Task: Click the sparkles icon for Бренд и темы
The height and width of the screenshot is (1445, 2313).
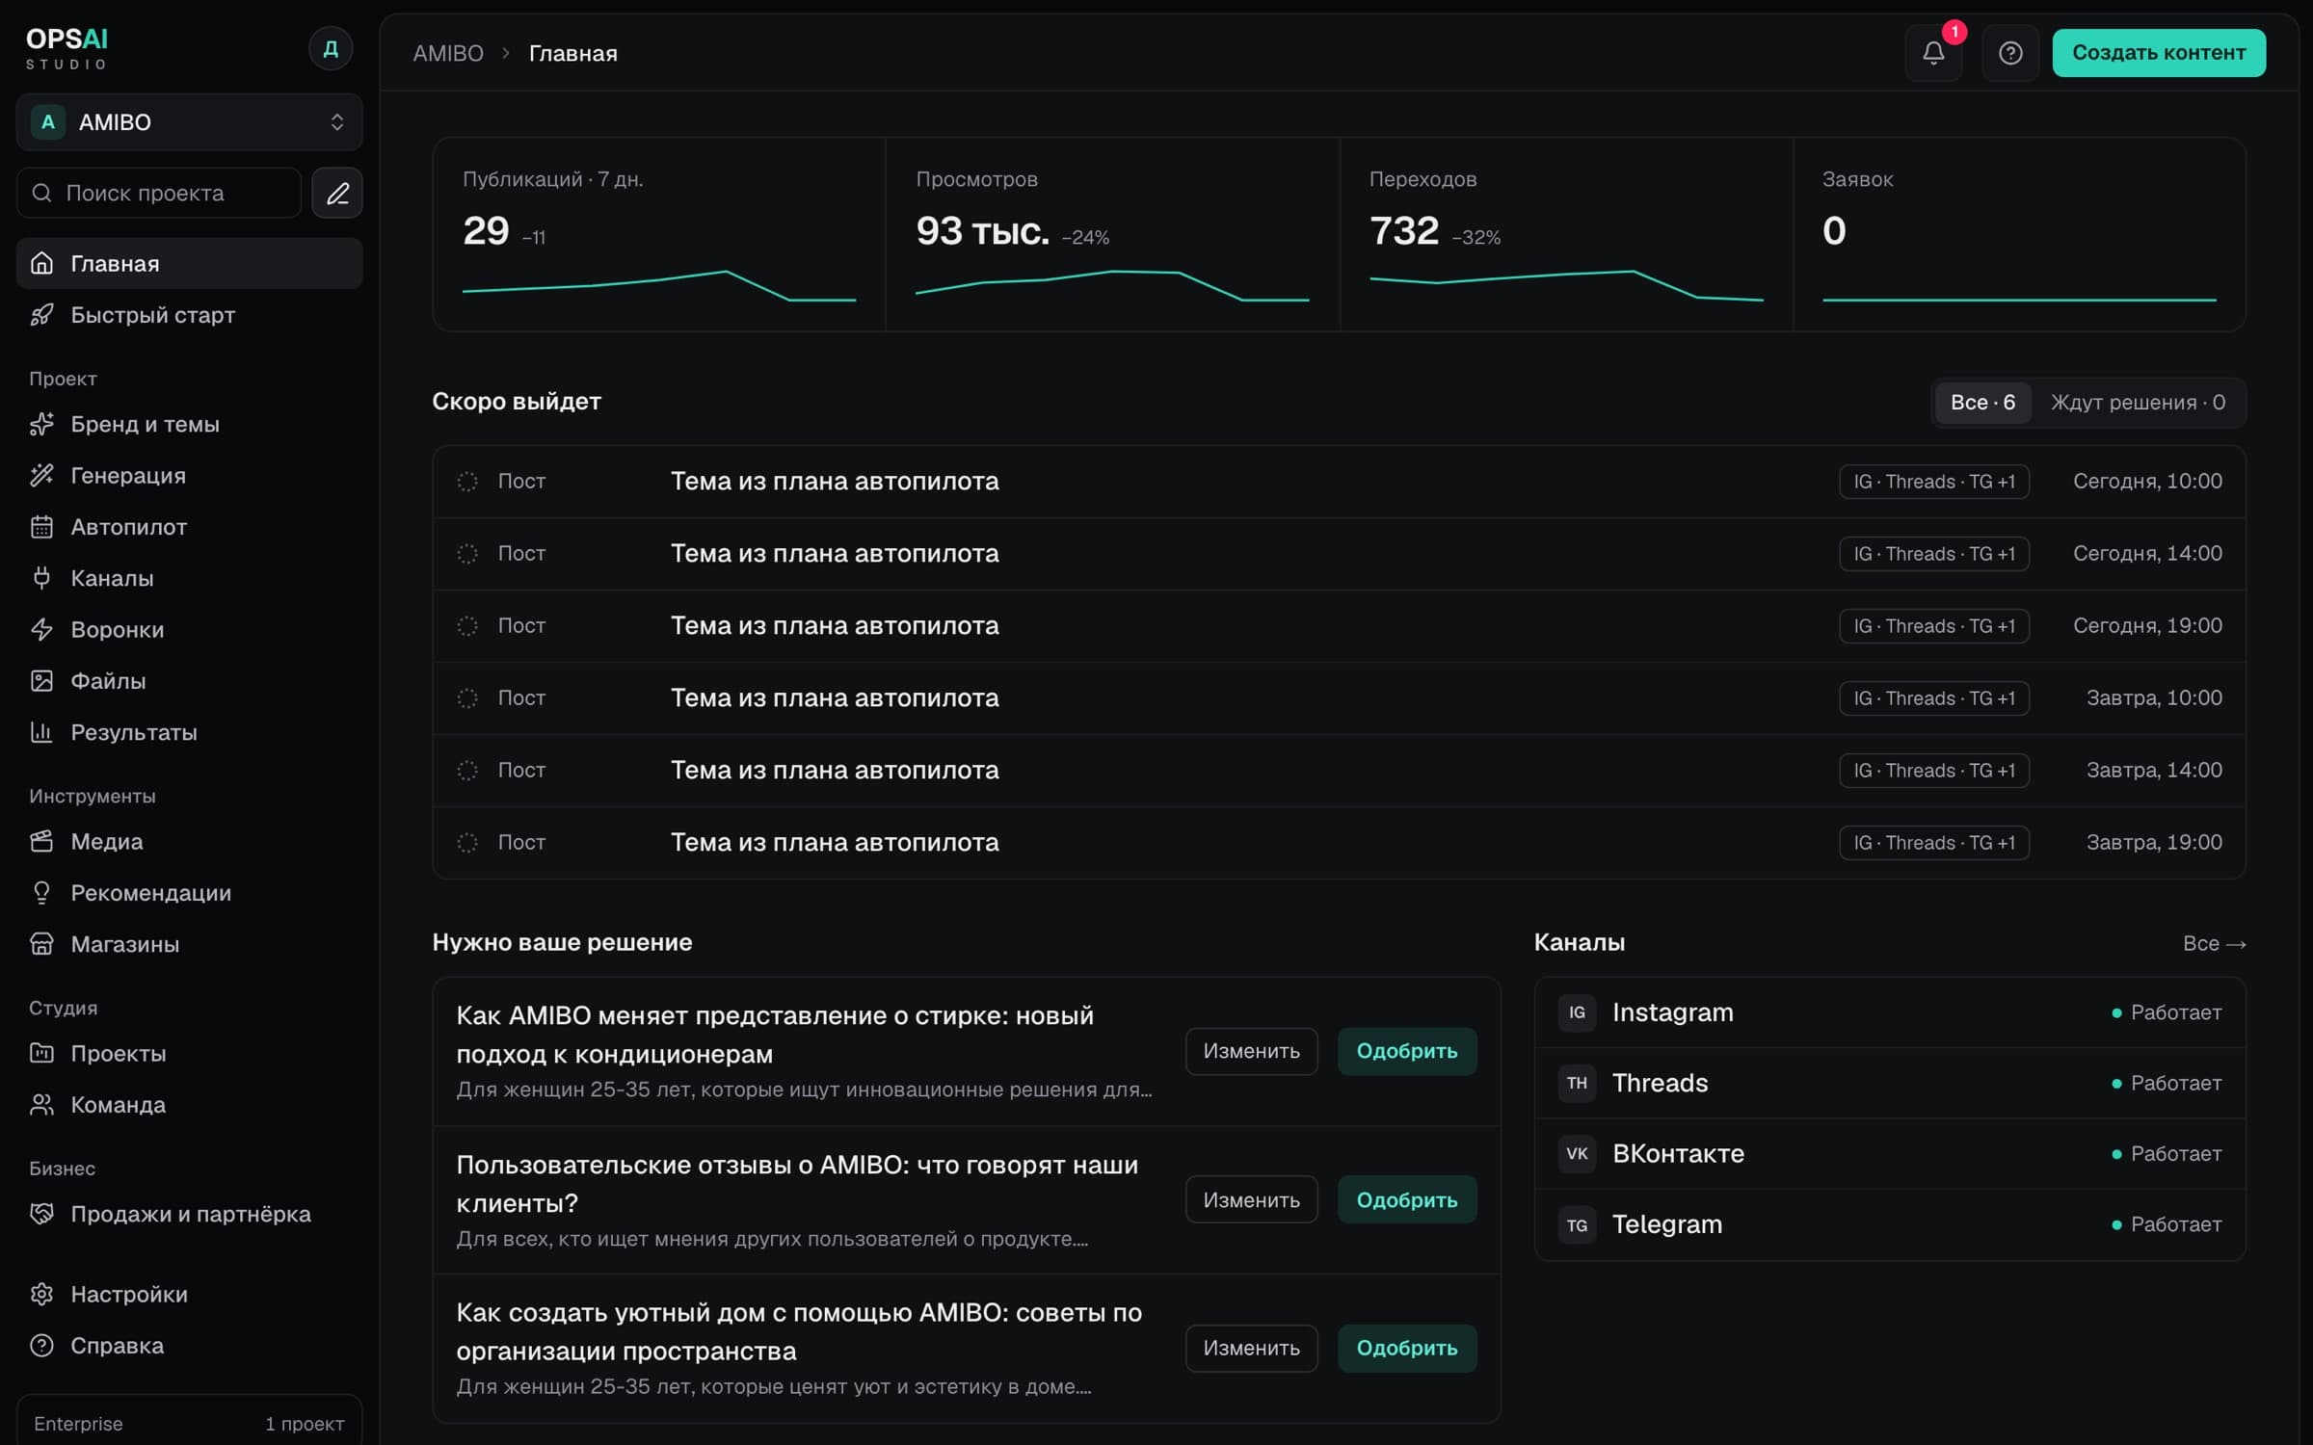Action: [x=41, y=424]
